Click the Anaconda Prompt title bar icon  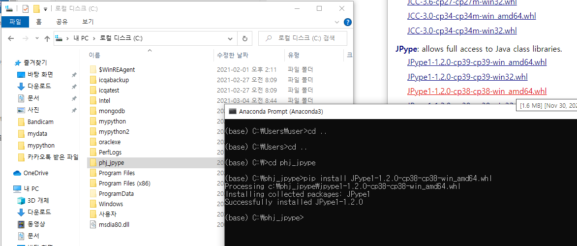[232, 111]
